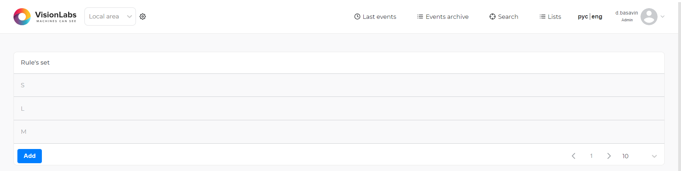
Task: Click the Lists menu list icon
Action: (x=543, y=17)
